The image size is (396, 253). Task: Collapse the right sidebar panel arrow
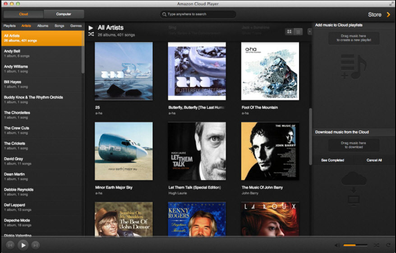point(309,32)
